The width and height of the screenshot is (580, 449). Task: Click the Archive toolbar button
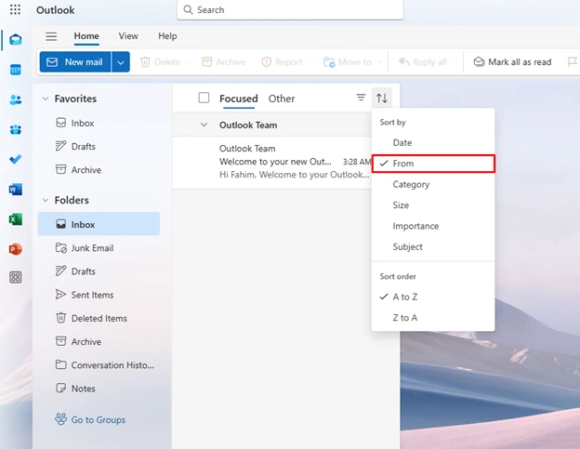tap(224, 61)
